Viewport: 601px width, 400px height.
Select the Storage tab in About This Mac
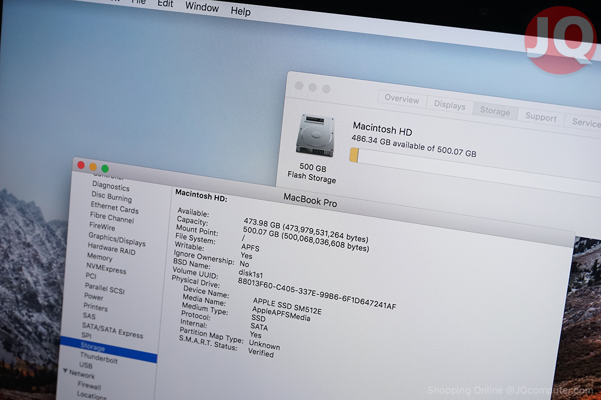pos(495,111)
